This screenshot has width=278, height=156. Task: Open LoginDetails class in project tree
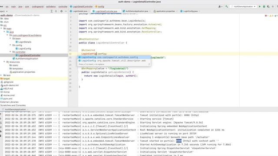point(23,42)
